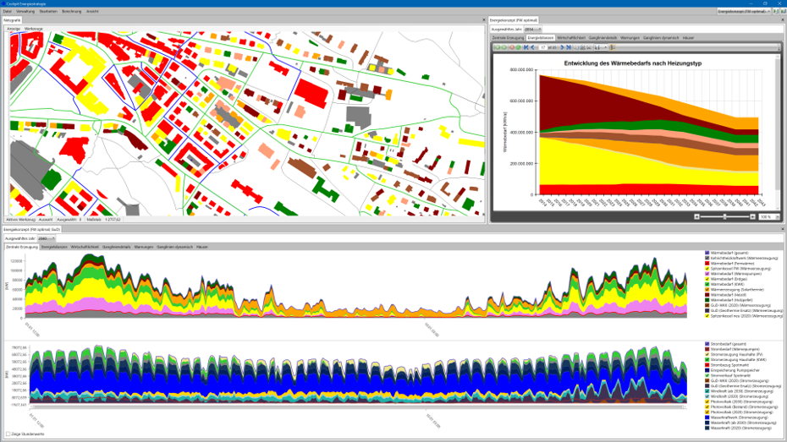Click the first green navigation icon in report toolbar

[x=498, y=47]
